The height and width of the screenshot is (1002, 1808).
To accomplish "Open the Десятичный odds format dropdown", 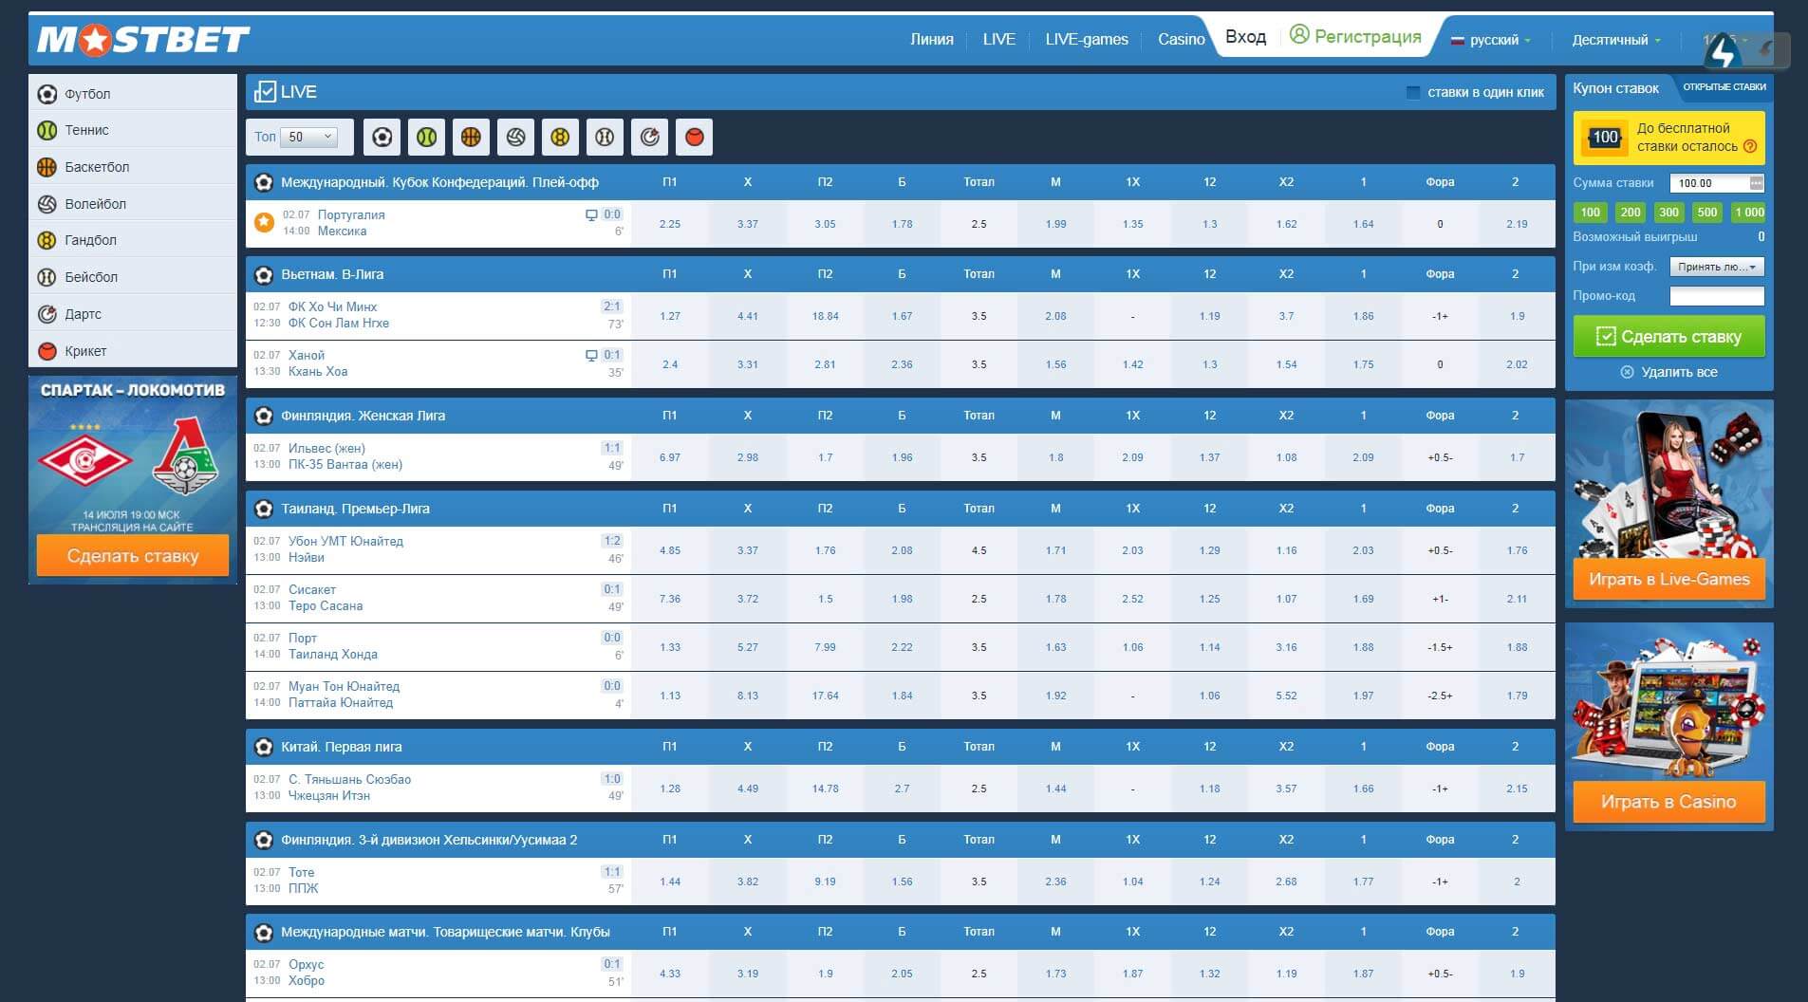I will [x=1616, y=40].
